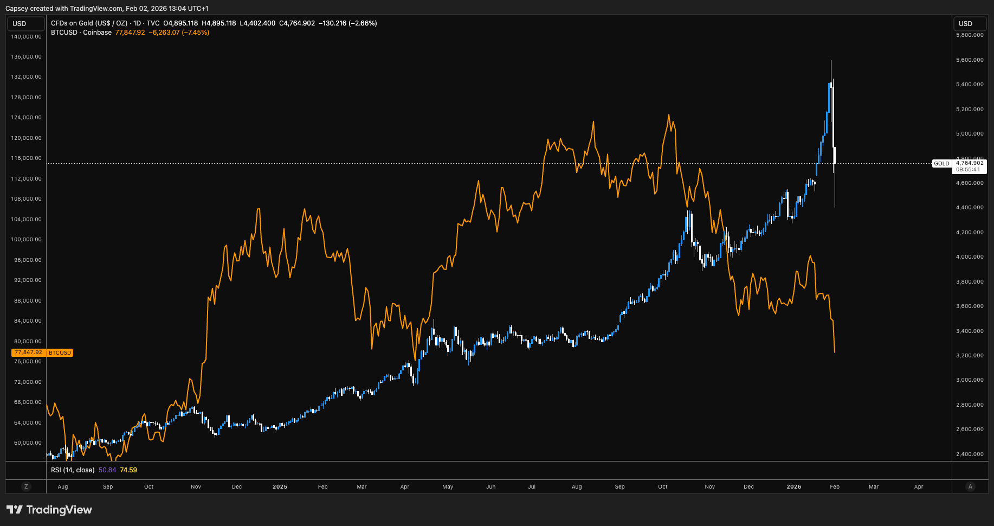Click the purple RSI value 50.84
This screenshot has width=994, height=526.
coord(107,470)
